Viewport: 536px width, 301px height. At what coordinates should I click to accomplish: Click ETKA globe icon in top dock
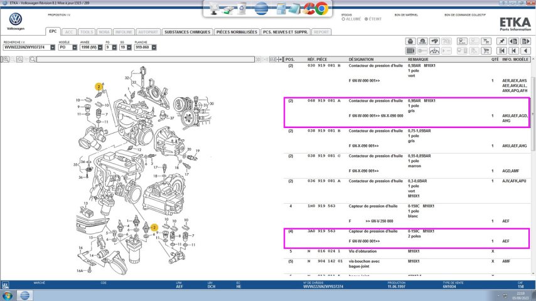tap(262, 9)
